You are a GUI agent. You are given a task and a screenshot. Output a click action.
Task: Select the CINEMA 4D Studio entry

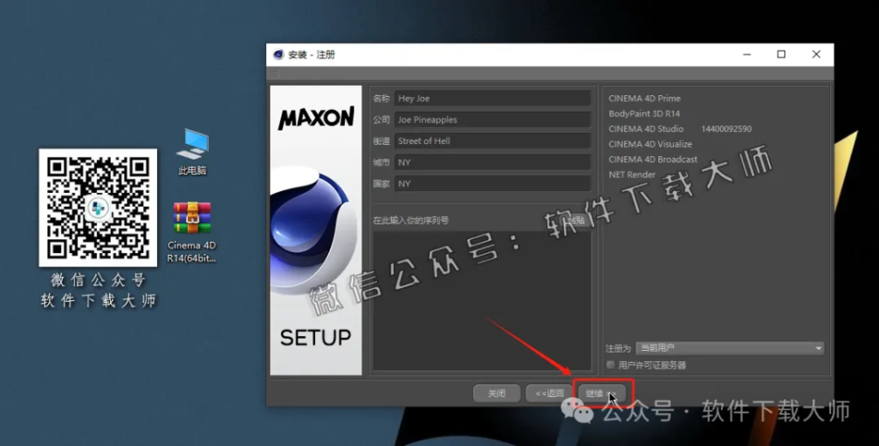click(646, 129)
